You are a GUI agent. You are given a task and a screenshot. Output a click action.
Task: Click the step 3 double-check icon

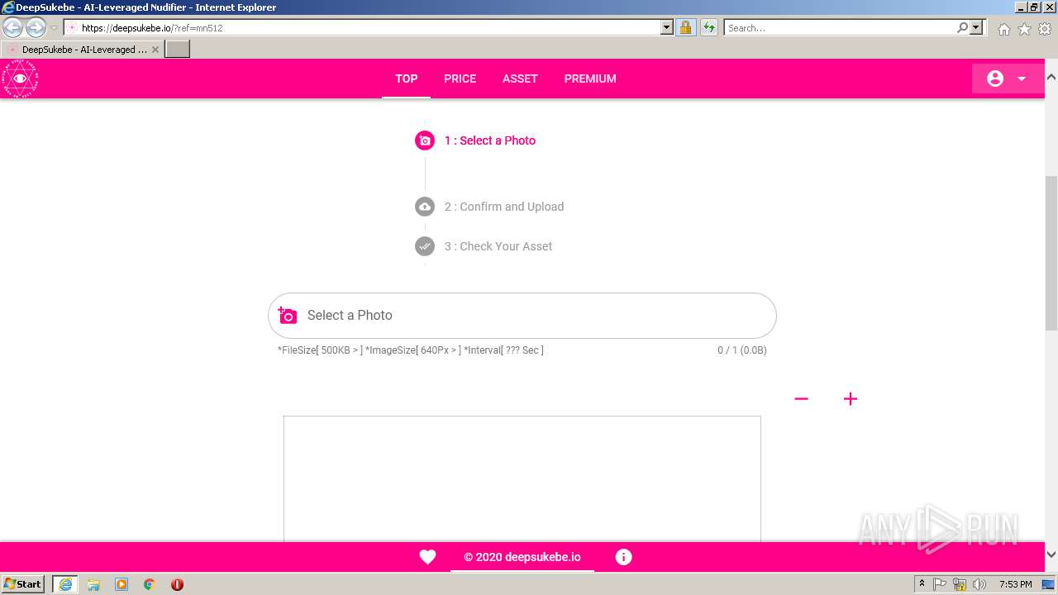pos(425,246)
